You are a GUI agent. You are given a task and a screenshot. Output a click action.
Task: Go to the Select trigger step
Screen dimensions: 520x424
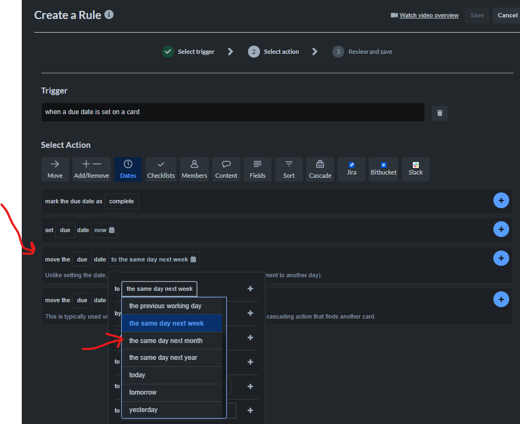(188, 52)
